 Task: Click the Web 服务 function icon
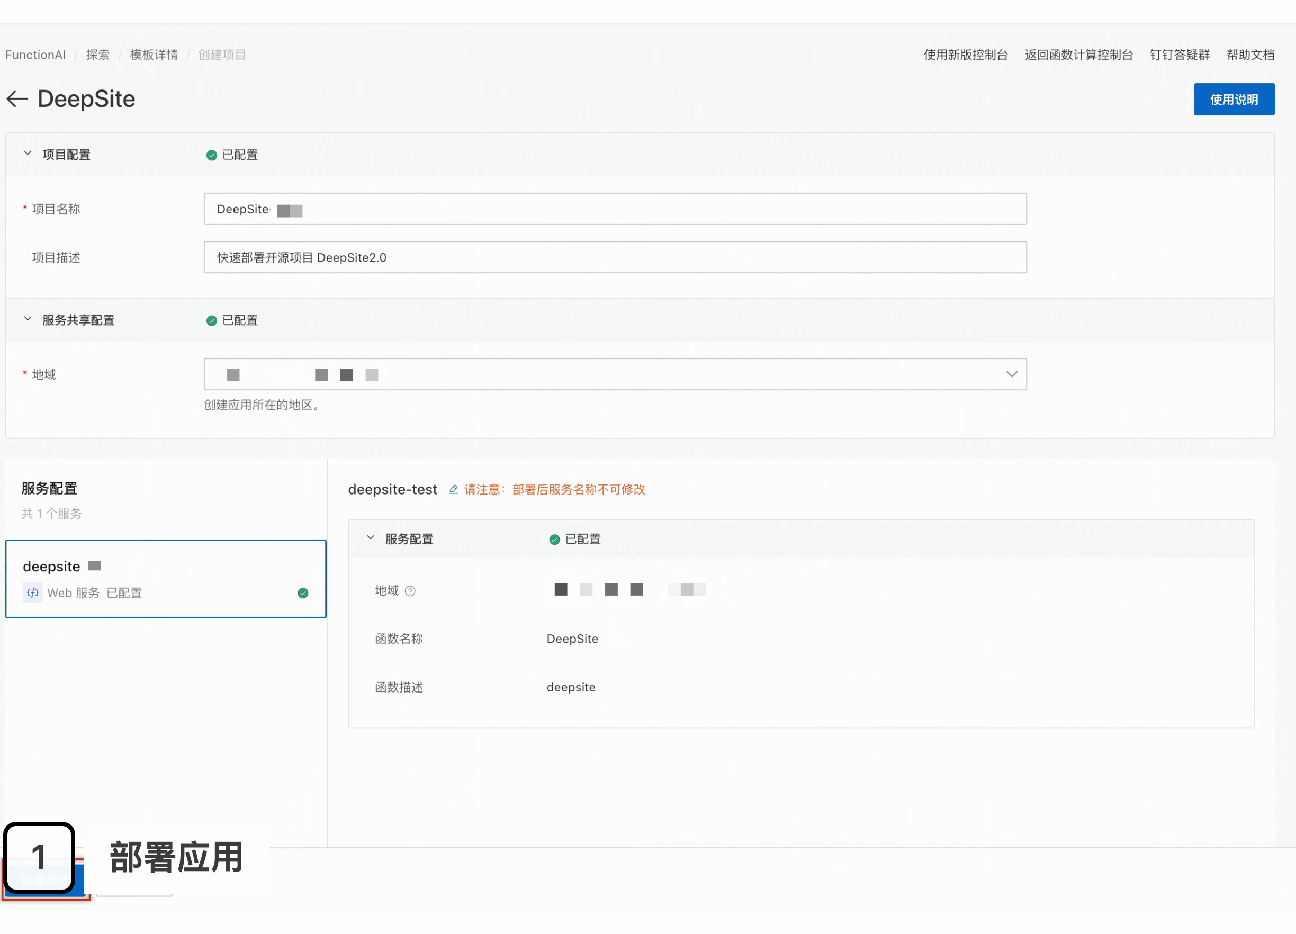click(x=33, y=593)
